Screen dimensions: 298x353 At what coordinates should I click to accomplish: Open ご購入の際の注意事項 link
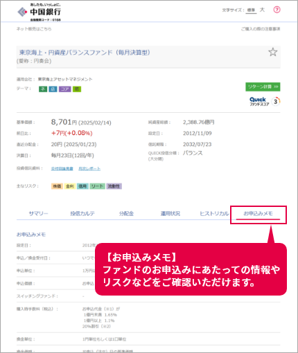click(261, 29)
